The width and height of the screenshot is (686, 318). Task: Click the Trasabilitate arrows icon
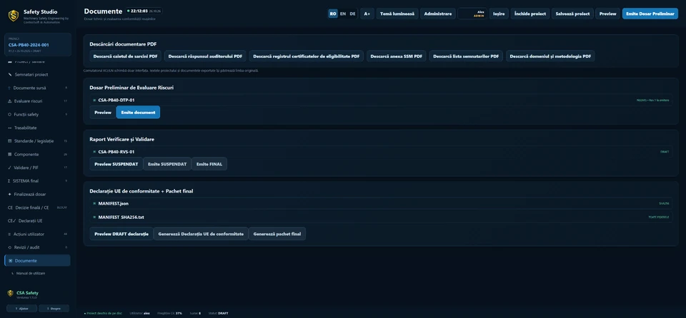[10, 128]
